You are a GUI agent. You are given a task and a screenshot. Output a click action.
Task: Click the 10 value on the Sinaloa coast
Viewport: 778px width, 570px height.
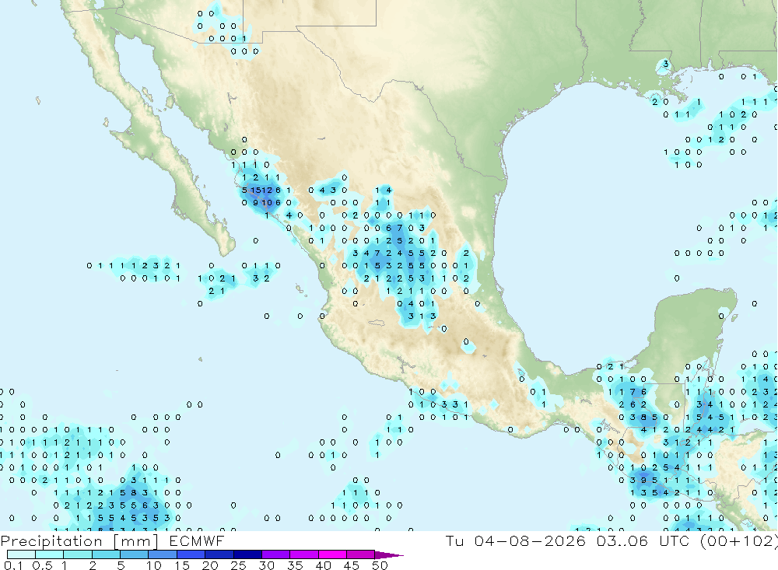[x=266, y=202]
